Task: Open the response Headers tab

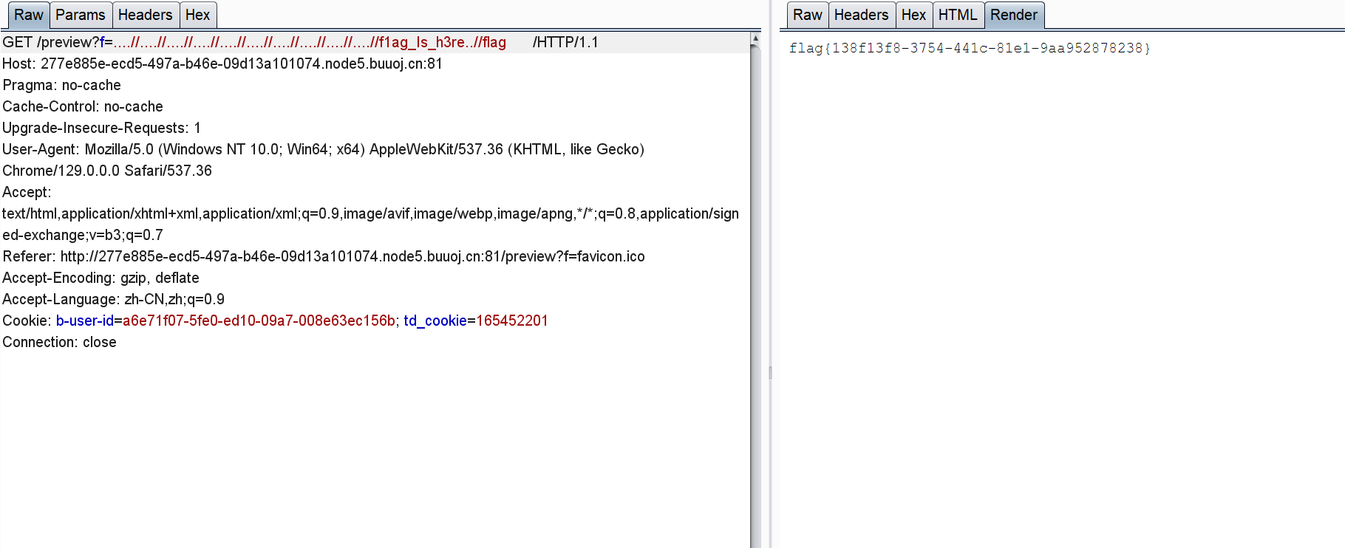Action: pos(862,15)
